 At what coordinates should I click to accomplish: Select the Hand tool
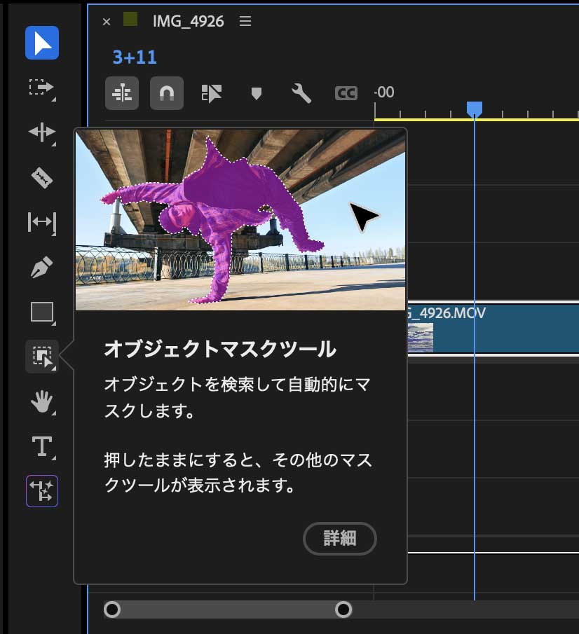(x=41, y=402)
